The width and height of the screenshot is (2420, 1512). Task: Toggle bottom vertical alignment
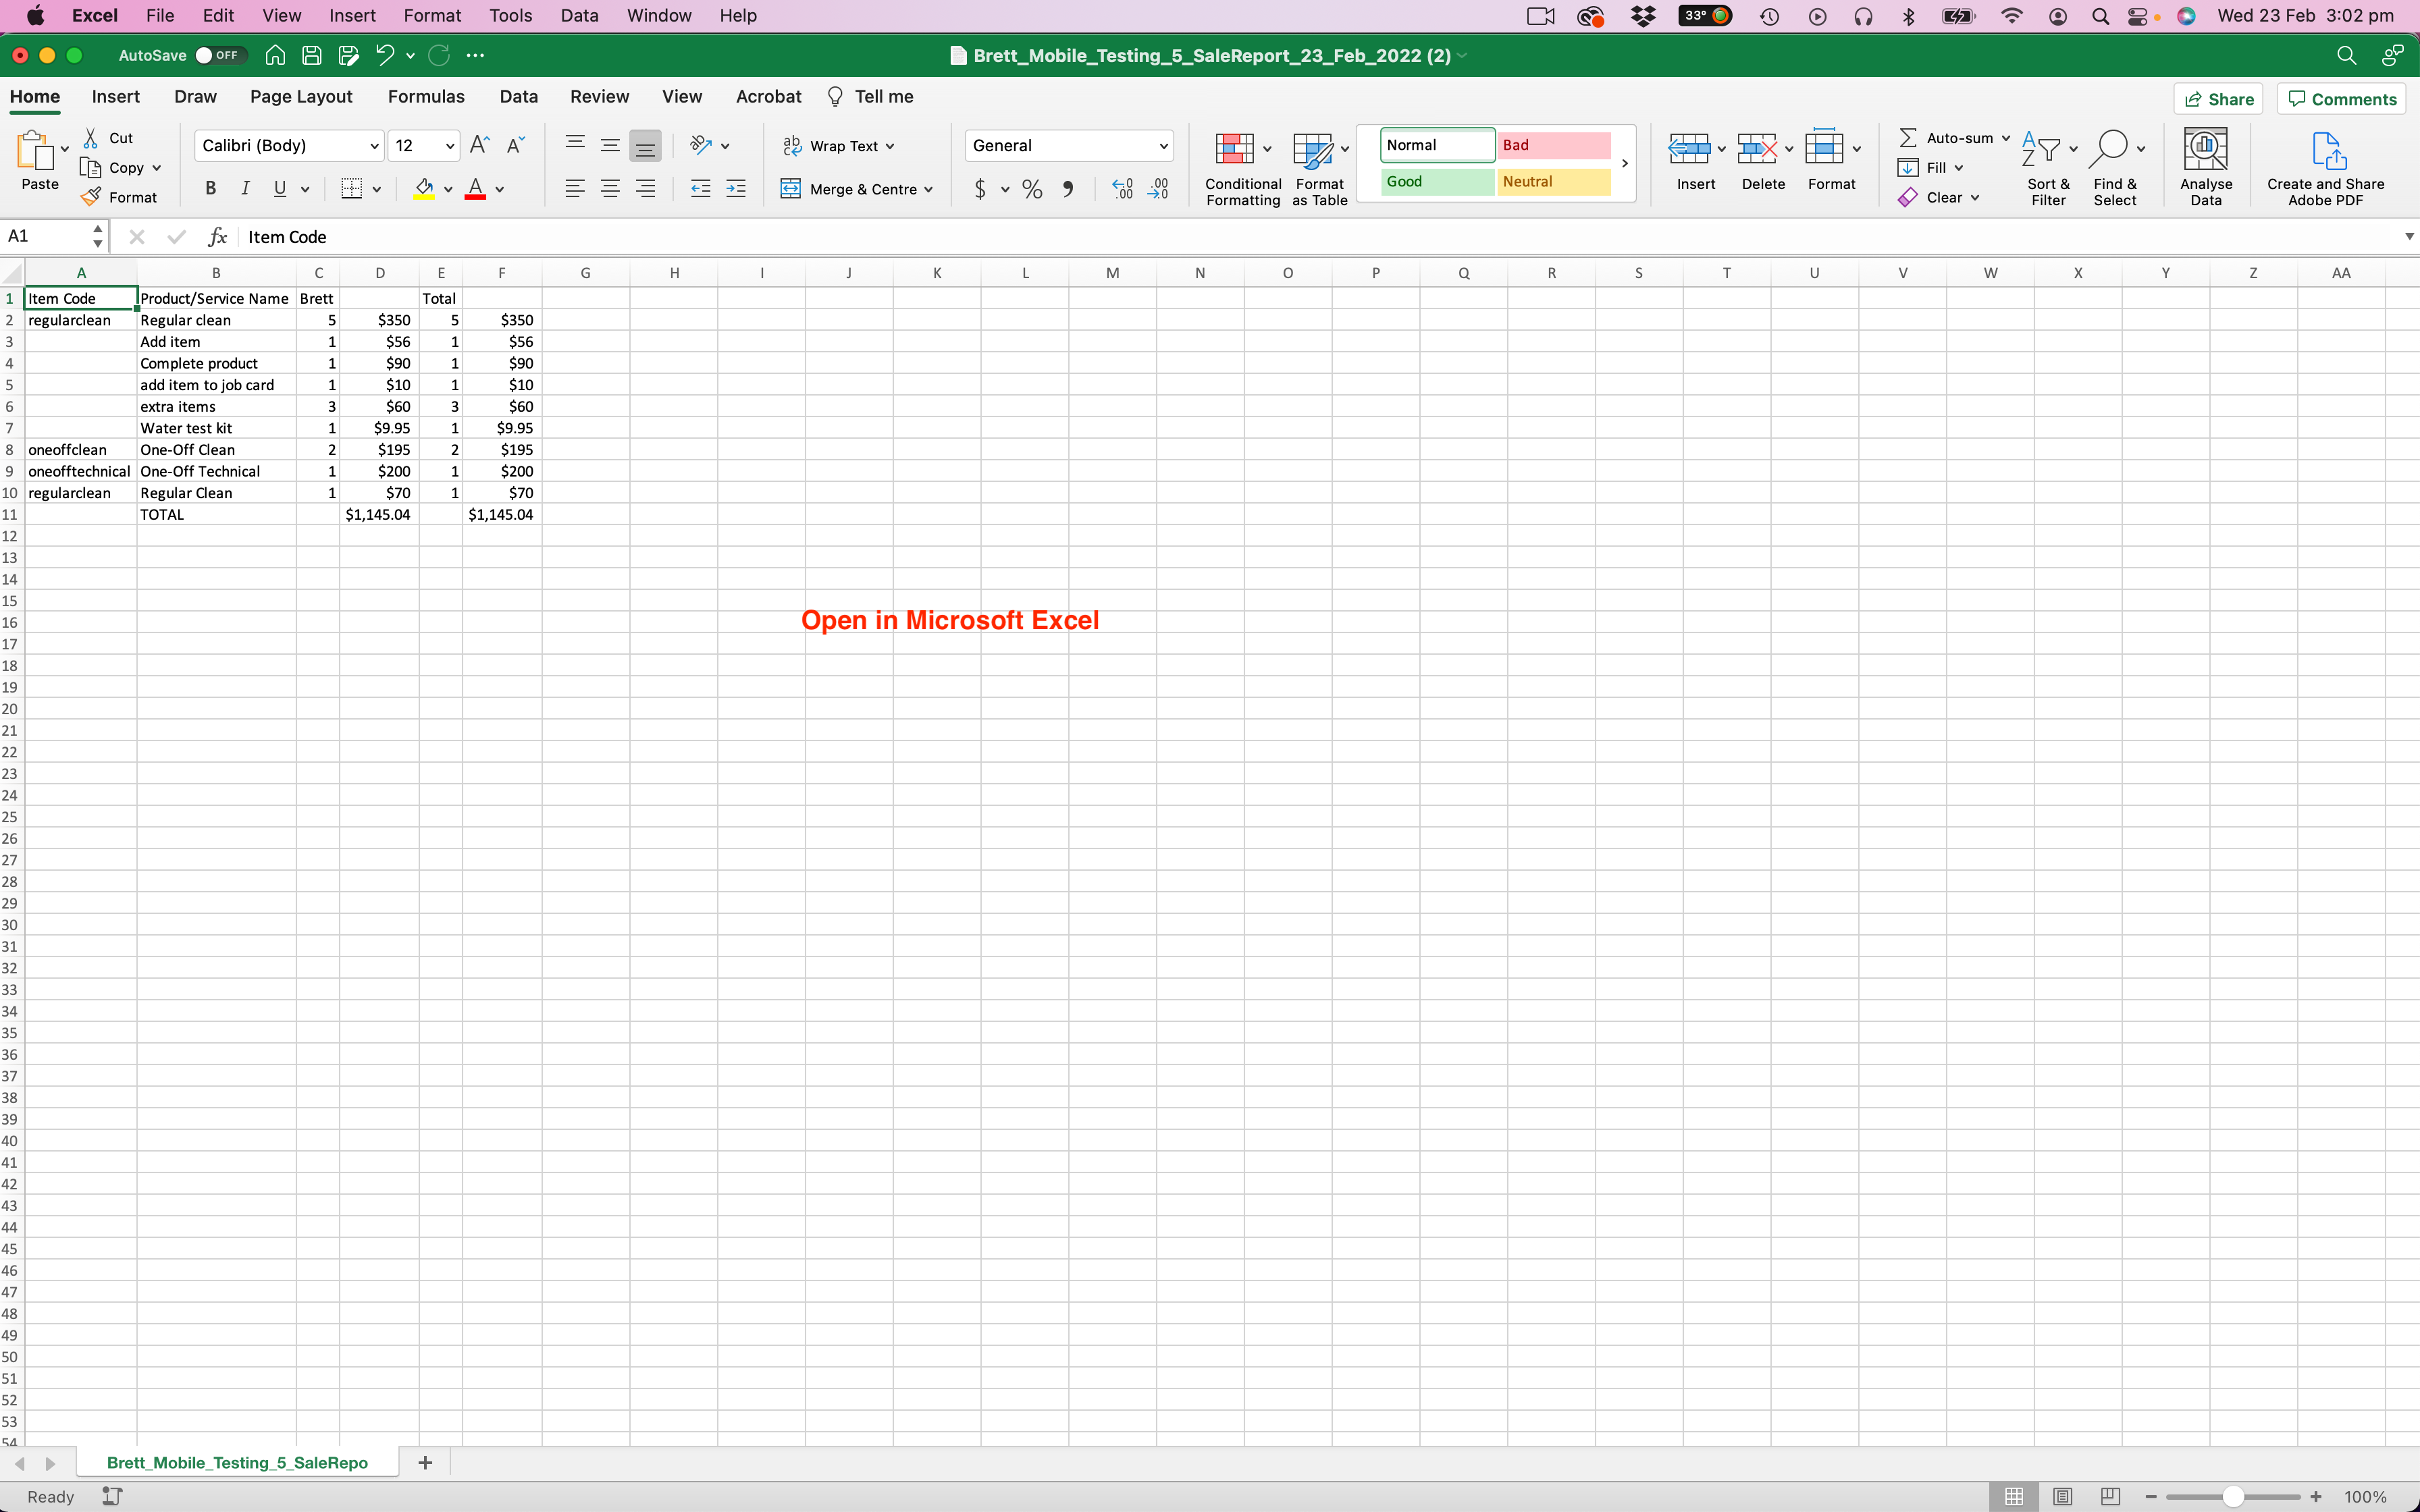[x=646, y=146]
